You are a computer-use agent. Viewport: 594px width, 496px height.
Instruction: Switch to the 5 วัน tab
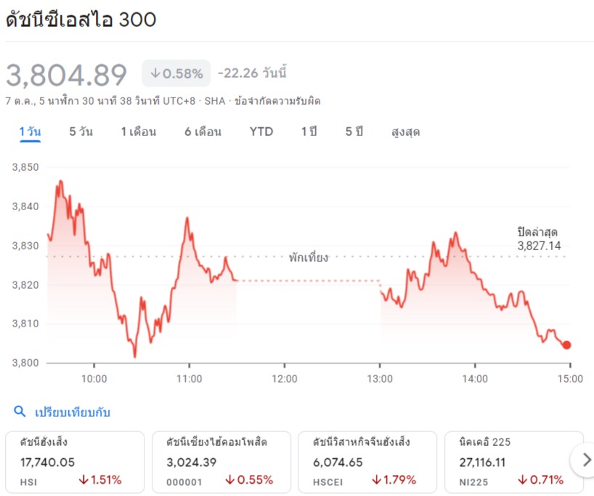click(81, 132)
